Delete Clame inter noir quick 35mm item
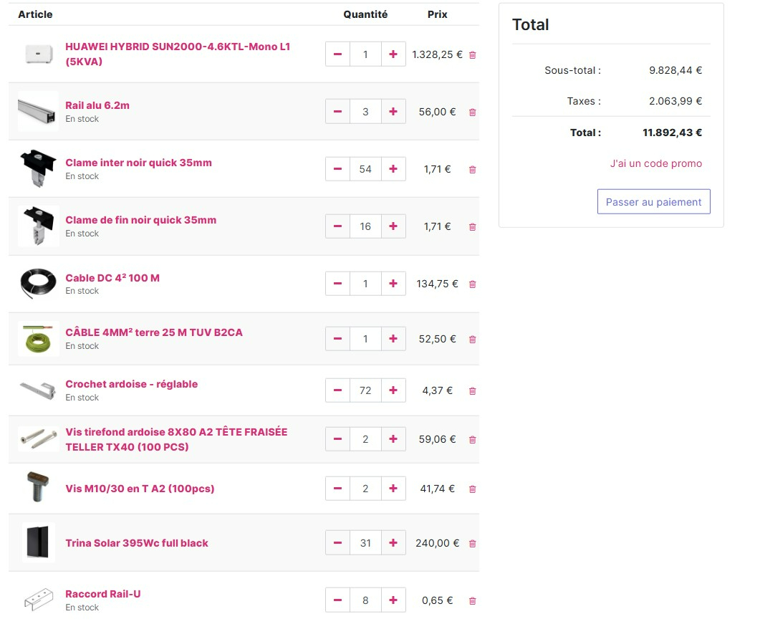The image size is (760, 624). [x=473, y=169]
